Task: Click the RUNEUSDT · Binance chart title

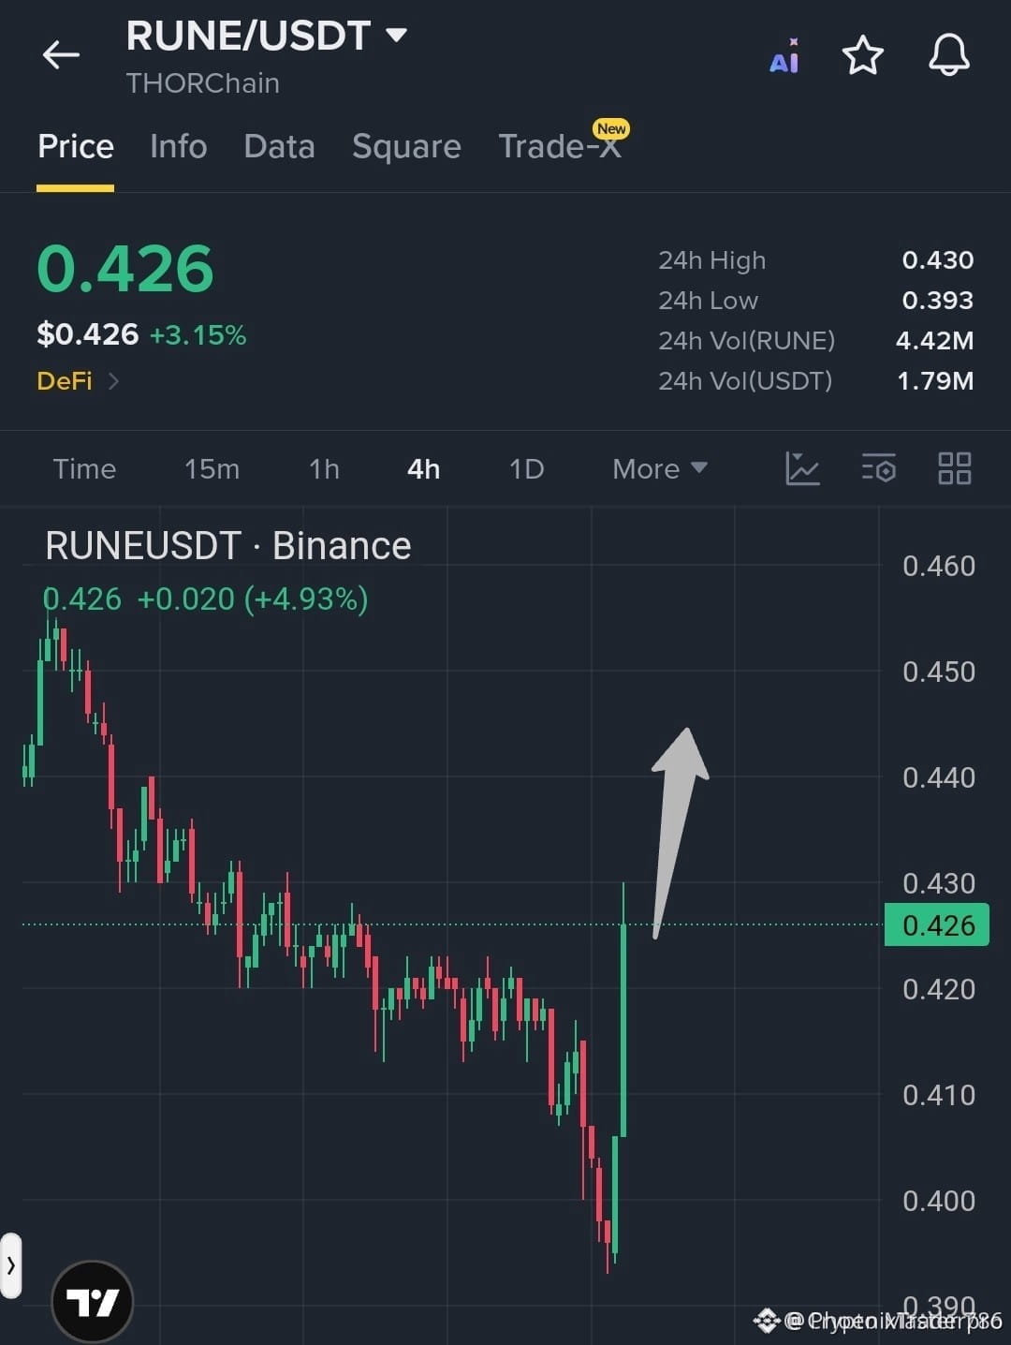Action: (228, 546)
